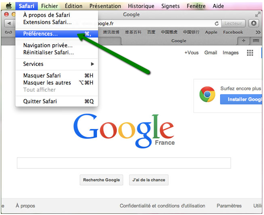
Task: Click inside the Google search field
Action: (x=124, y=163)
